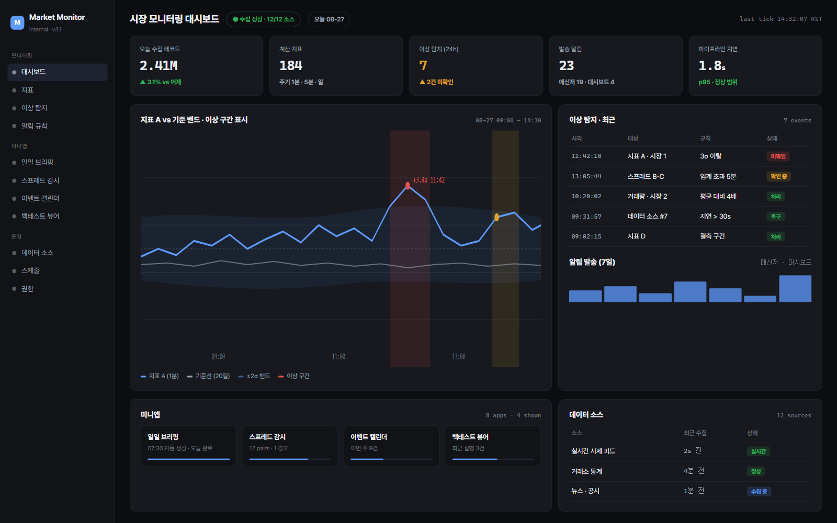Viewport: 837px width, 523px height.
Task: Click the 평균 대비 4배 rule cell
Action: pos(718,197)
